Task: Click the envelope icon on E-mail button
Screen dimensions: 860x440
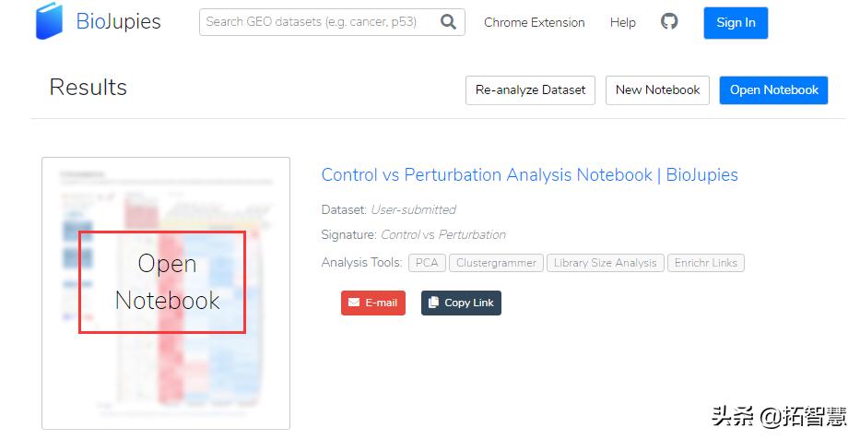Action: [354, 303]
